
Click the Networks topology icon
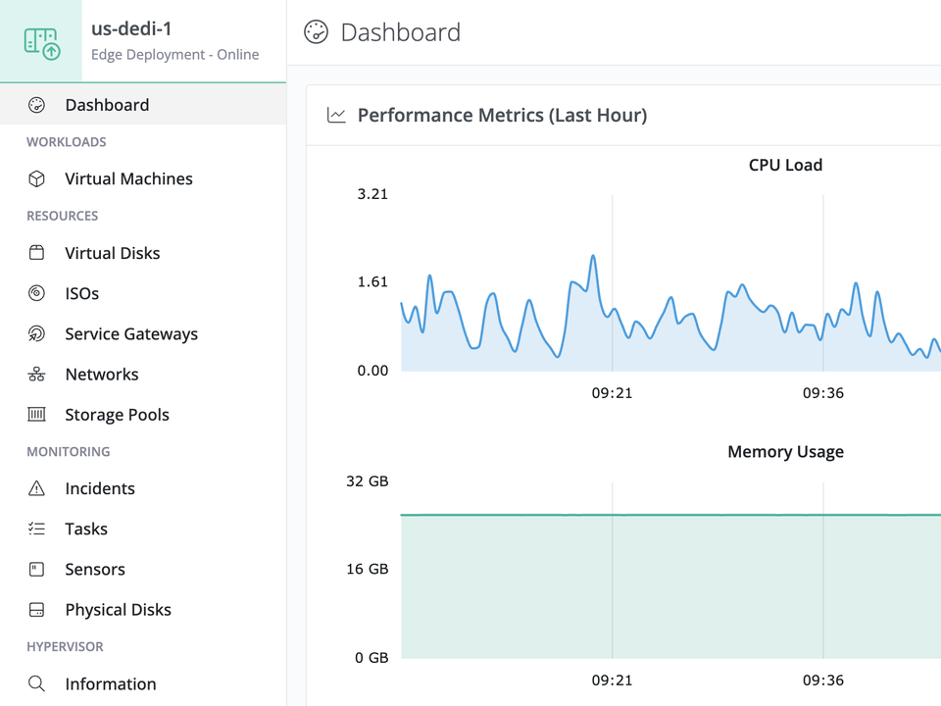[x=36, y=374]
